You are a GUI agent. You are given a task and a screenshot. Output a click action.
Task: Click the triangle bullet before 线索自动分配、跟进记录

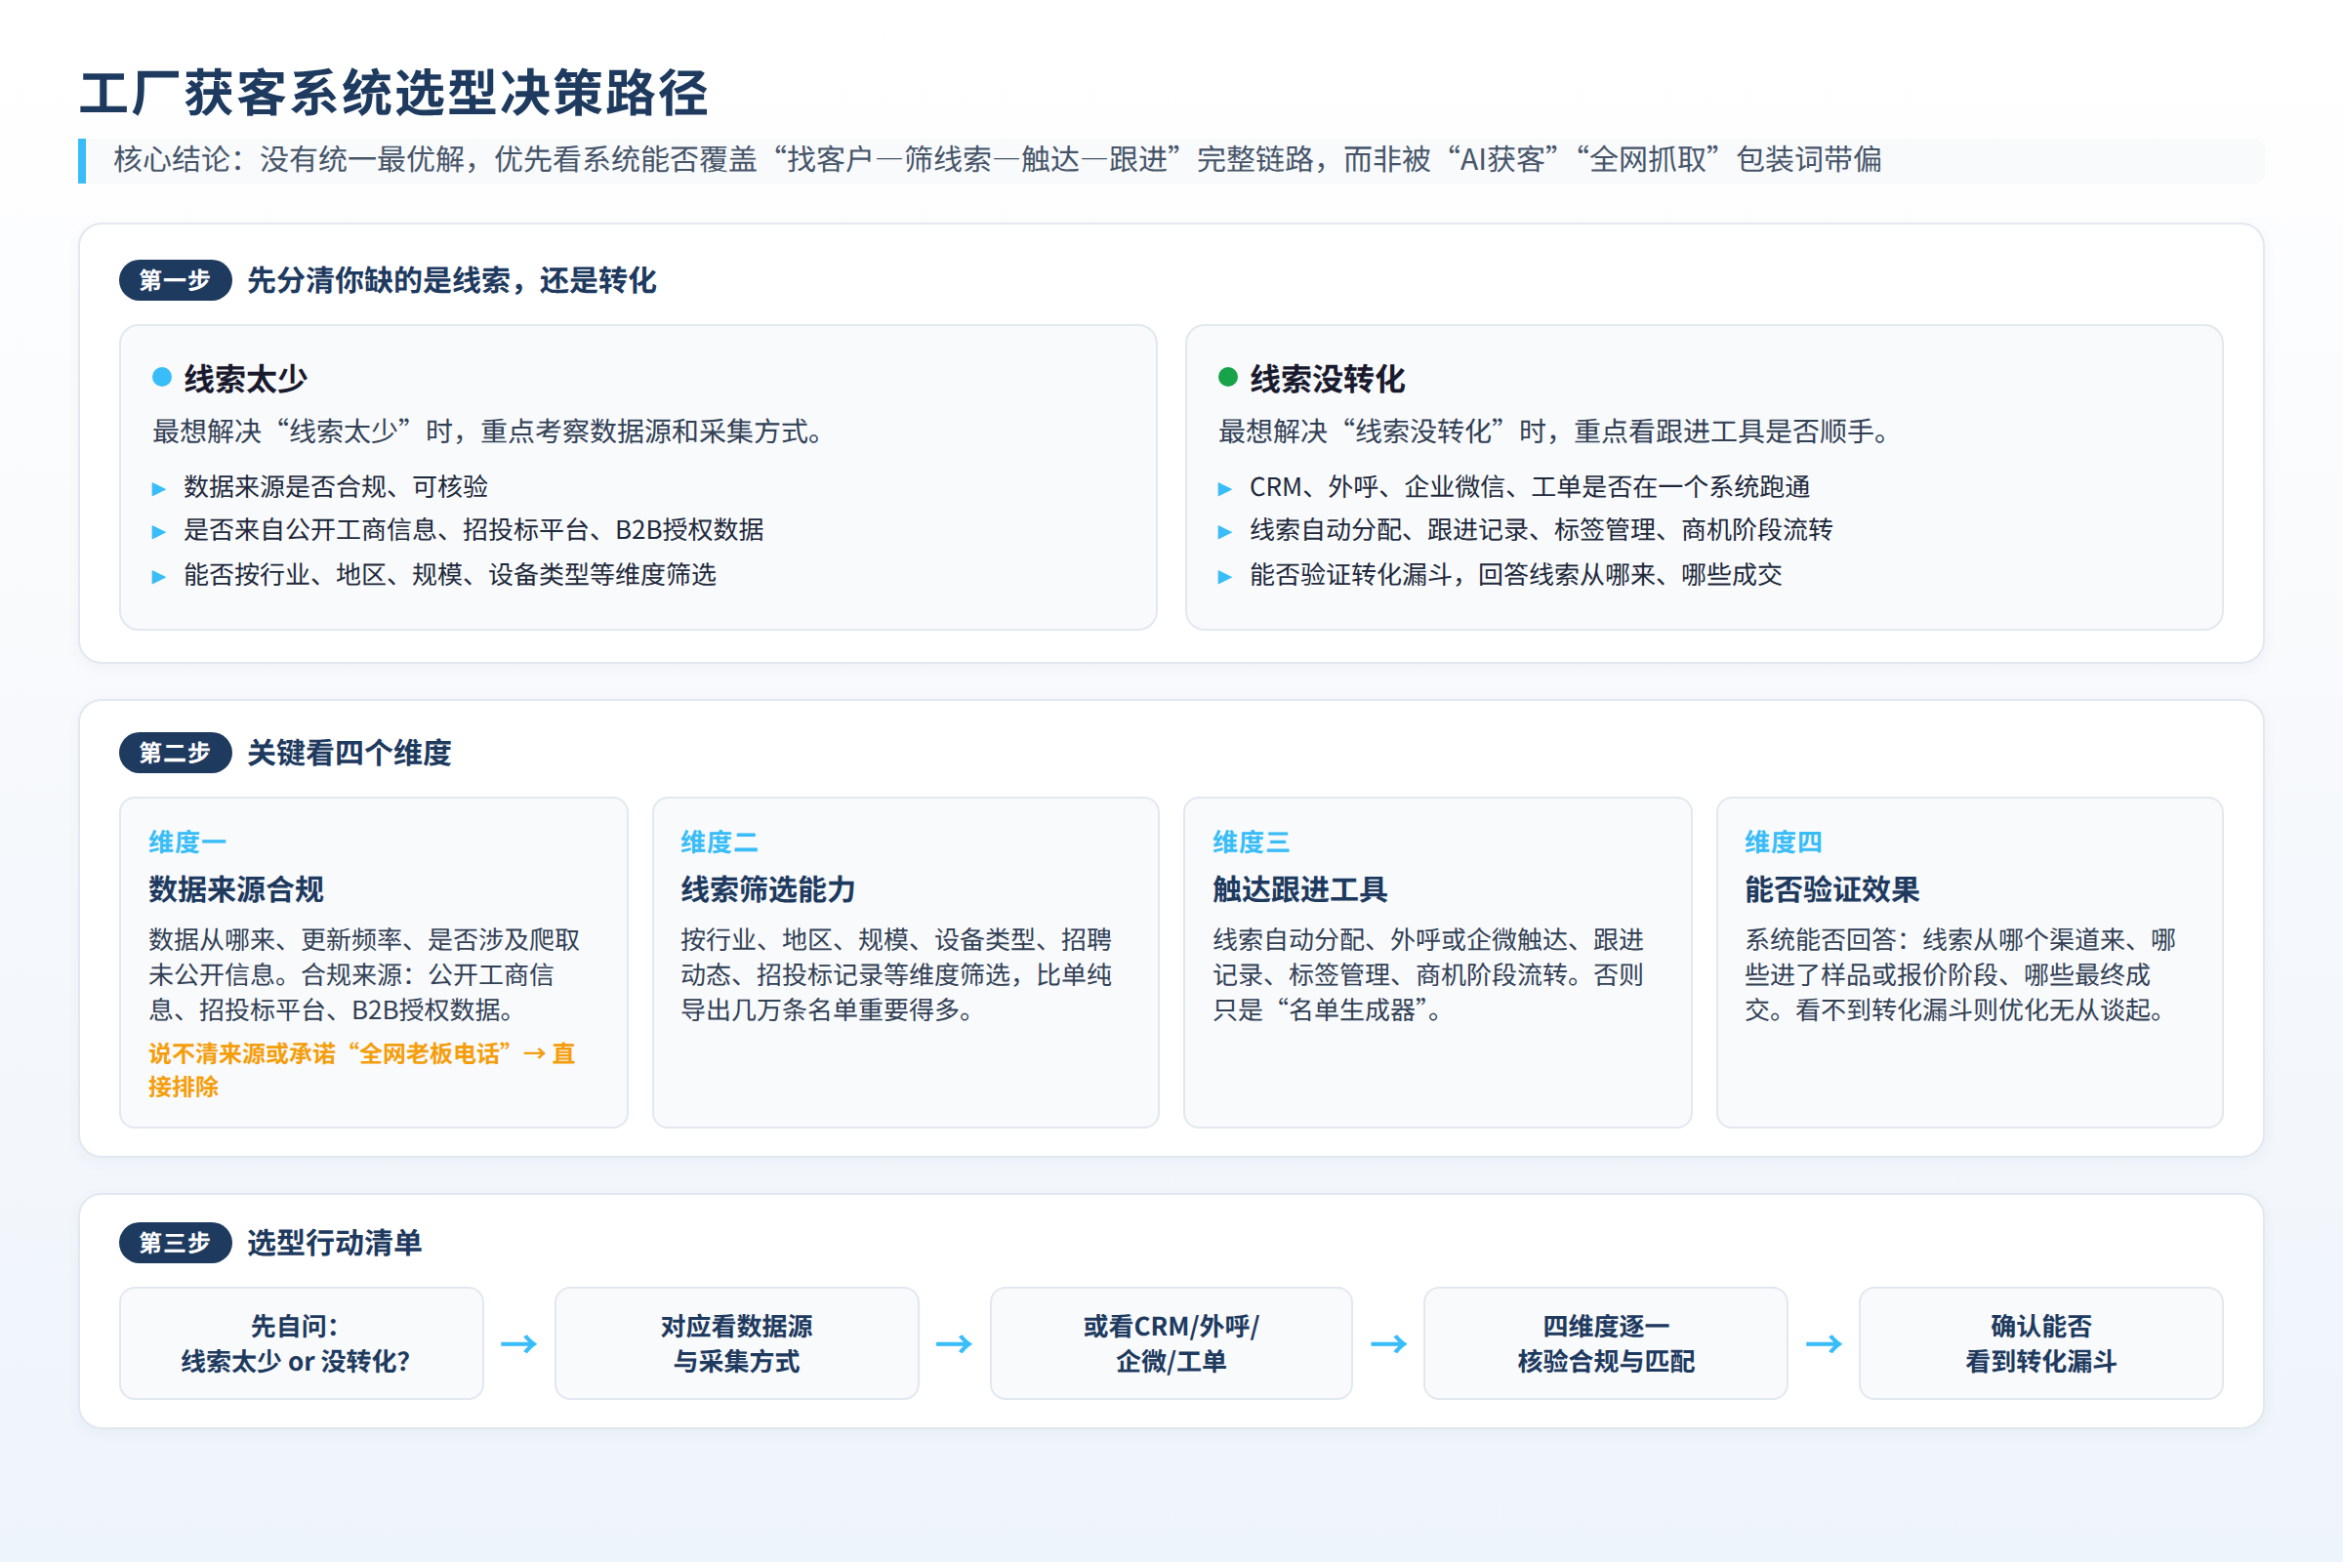pyautogui.click(x=1224, y=532)
